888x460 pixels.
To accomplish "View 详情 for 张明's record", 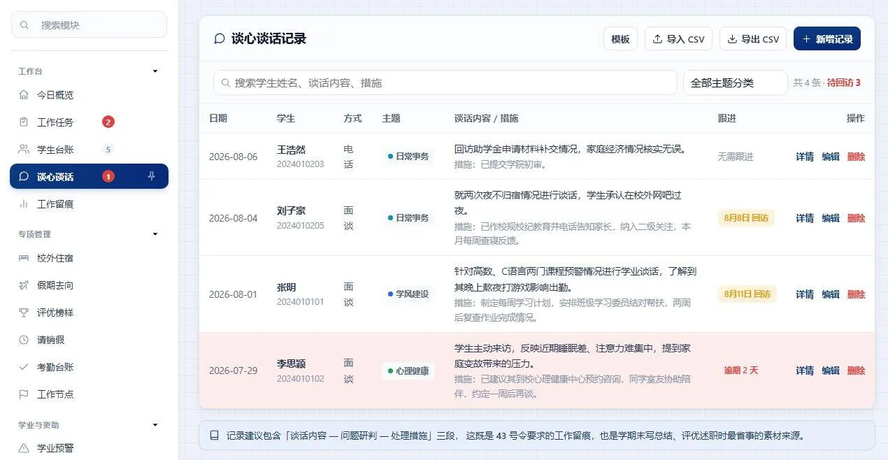I will [805, 294].
